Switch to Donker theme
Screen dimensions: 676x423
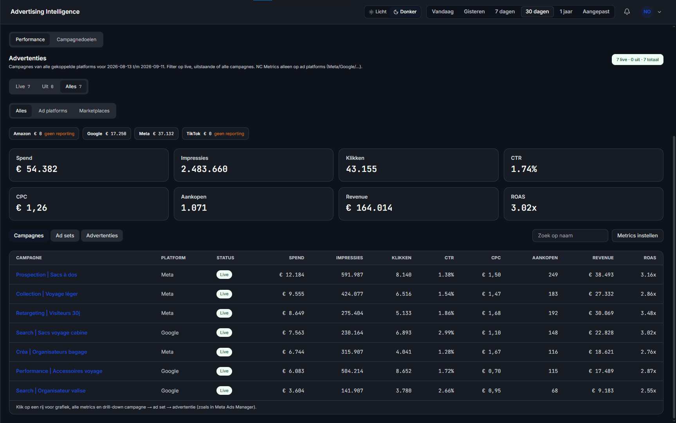click(x=405, y=12)
